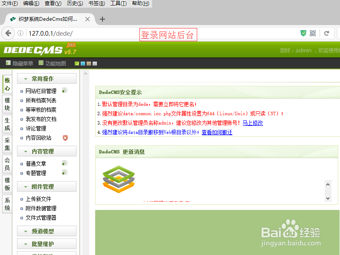Click the 查看如何搬迁 link
Screen dimensions: 340x255
click(x=217, y=132)
